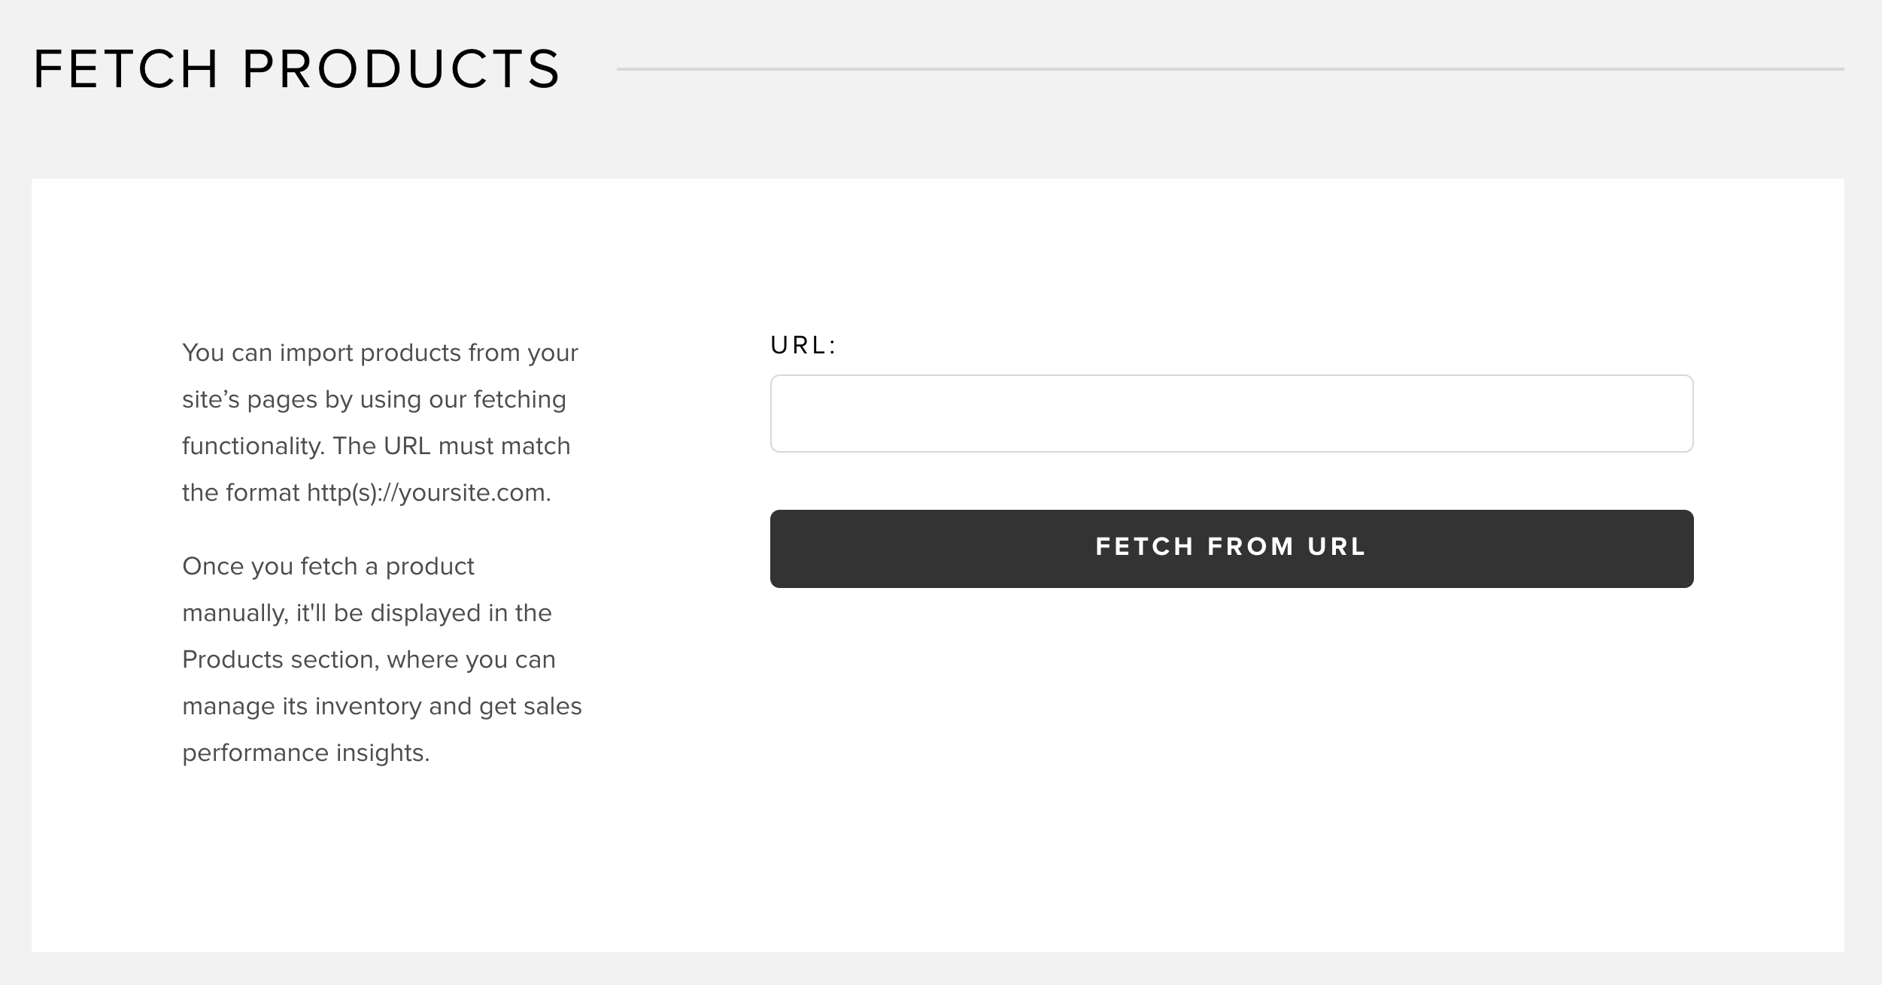The image size is (1882, 985).
Task: Click the 'performance insights.' text
Action: point(306,753)
